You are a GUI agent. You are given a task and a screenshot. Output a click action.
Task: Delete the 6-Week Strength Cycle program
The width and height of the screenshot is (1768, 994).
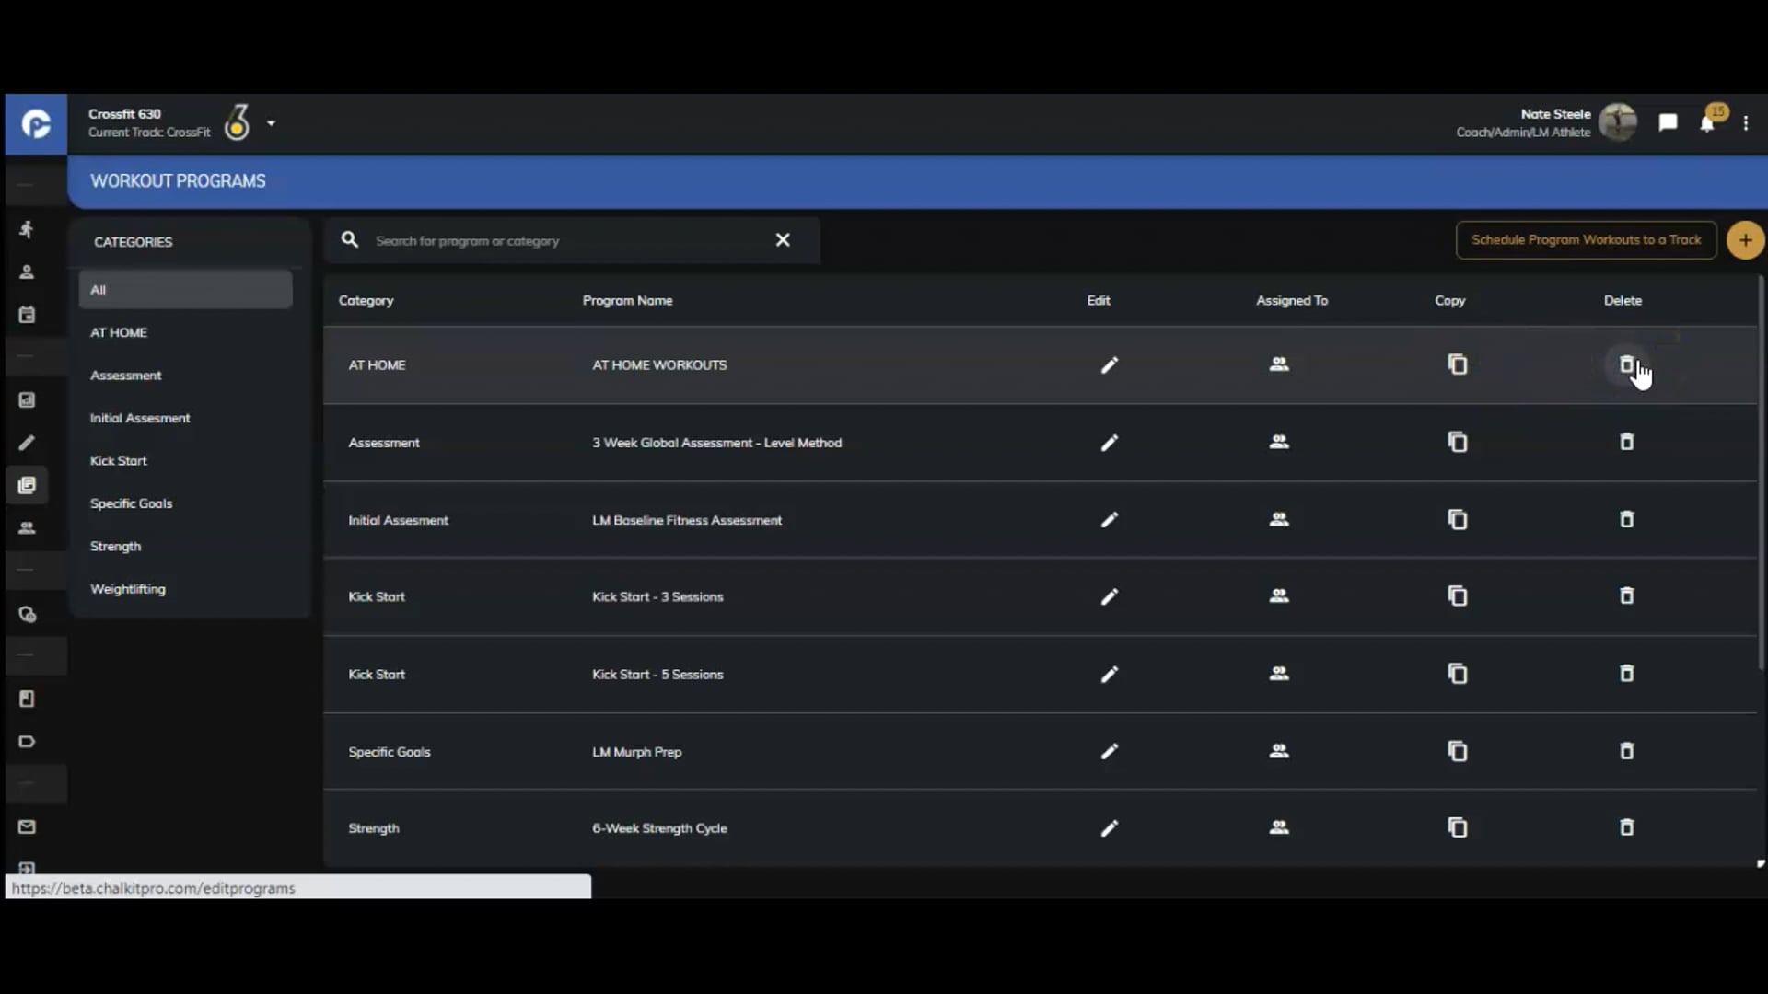1627,827
